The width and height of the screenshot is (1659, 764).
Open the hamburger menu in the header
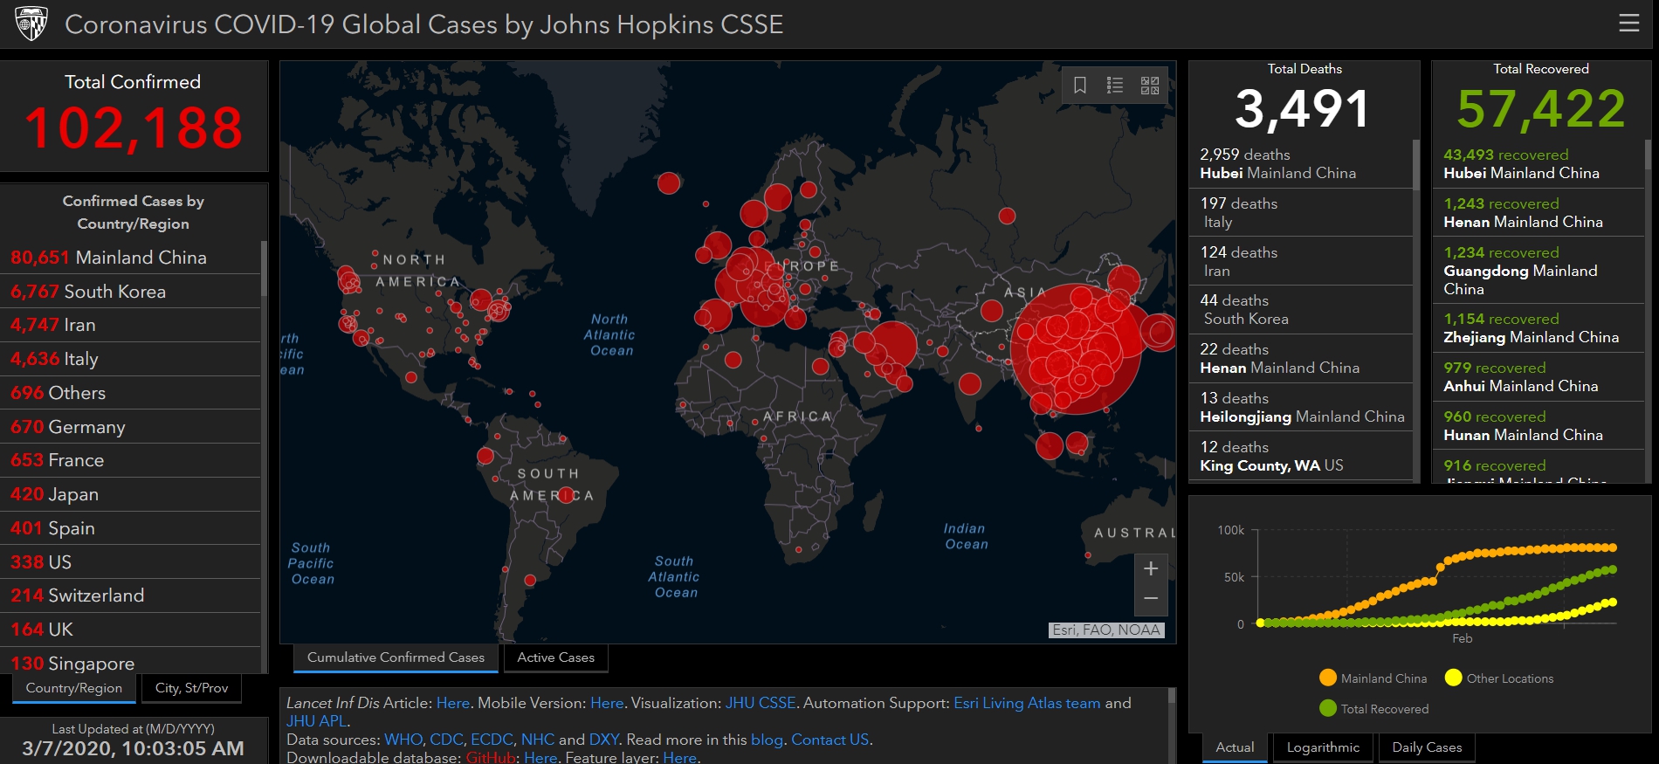click(1628, 23)
